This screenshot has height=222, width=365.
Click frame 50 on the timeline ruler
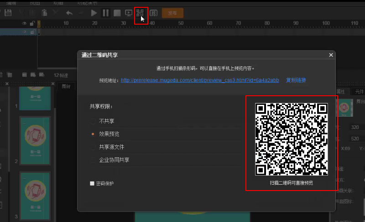pyautogui.click(x=181, y=23)
